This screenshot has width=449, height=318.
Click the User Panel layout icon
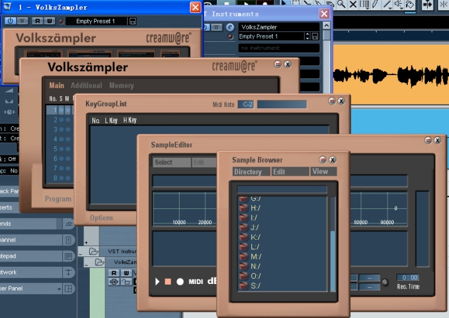pyautogui.click(x=69, y=289)
